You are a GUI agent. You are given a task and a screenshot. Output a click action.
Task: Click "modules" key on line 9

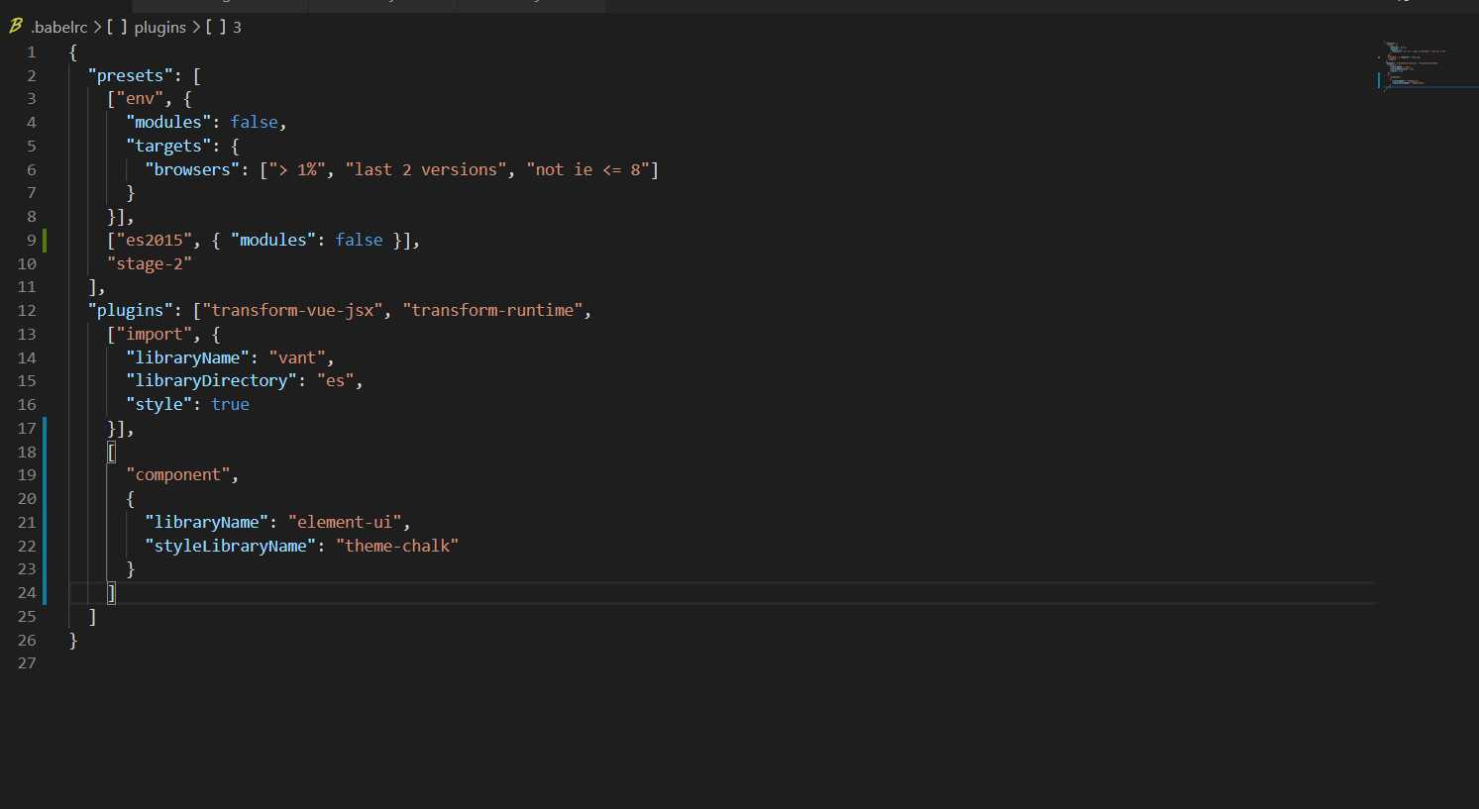(273, 240)
